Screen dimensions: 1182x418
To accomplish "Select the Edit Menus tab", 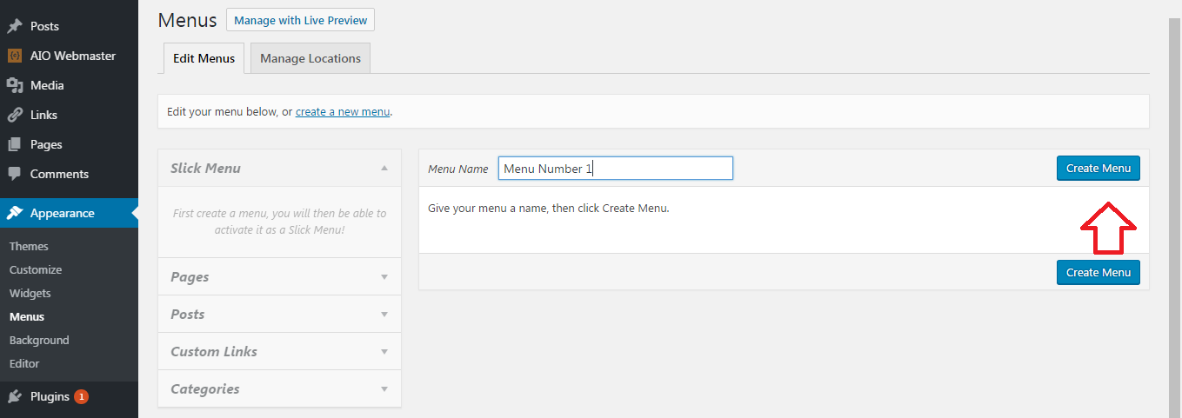I will 204,58.
